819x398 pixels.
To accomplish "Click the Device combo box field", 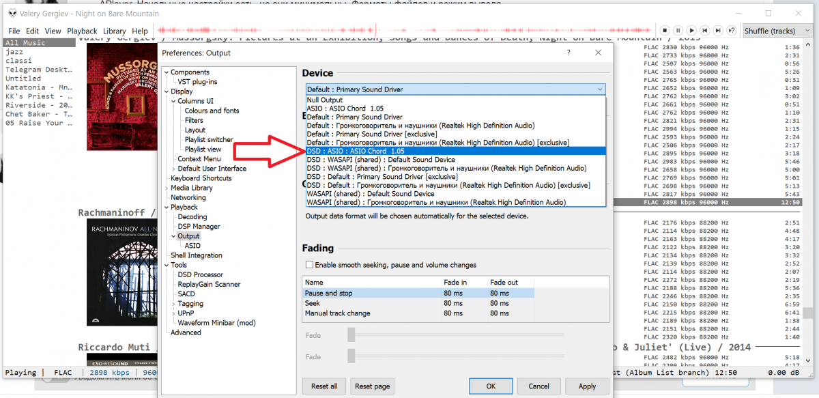I will 455,89.
